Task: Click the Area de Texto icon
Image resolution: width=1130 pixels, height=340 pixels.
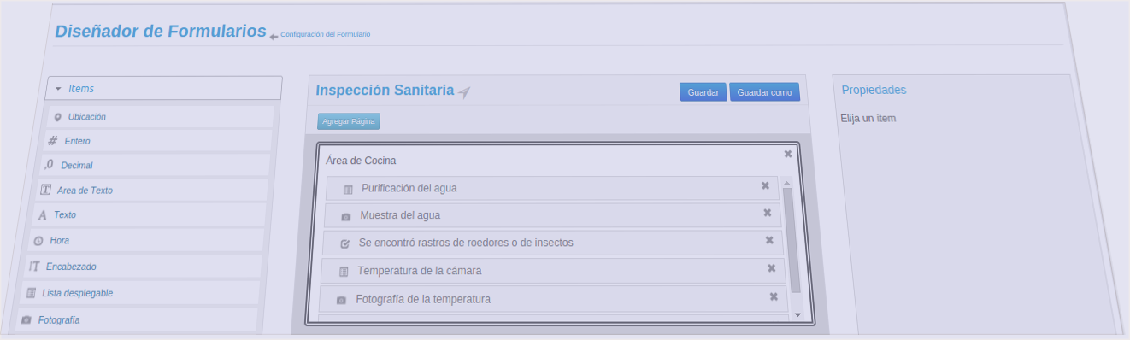Action: click(x=45, y=190)
